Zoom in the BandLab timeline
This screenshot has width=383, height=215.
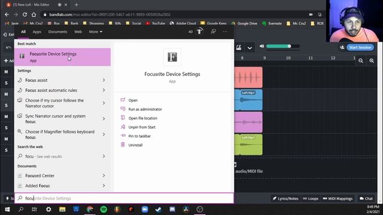(x=372, y=61)
